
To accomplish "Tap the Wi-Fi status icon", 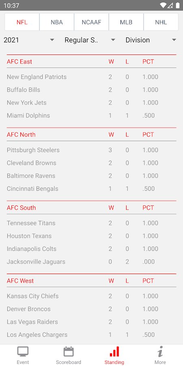I will click(x=163, y=5).
